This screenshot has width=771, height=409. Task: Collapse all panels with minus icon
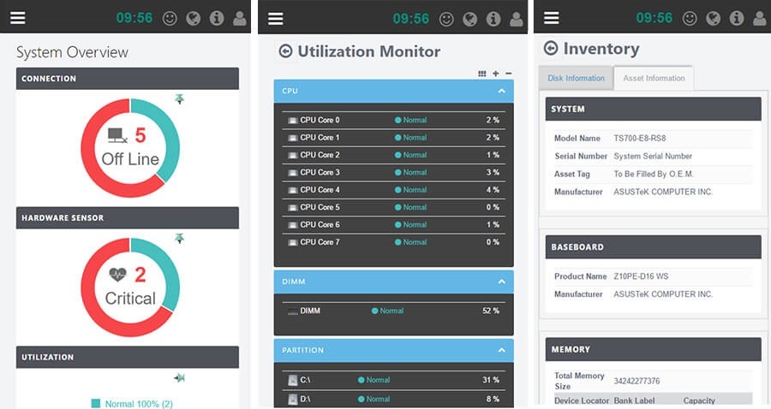click(x=508, y=74)
